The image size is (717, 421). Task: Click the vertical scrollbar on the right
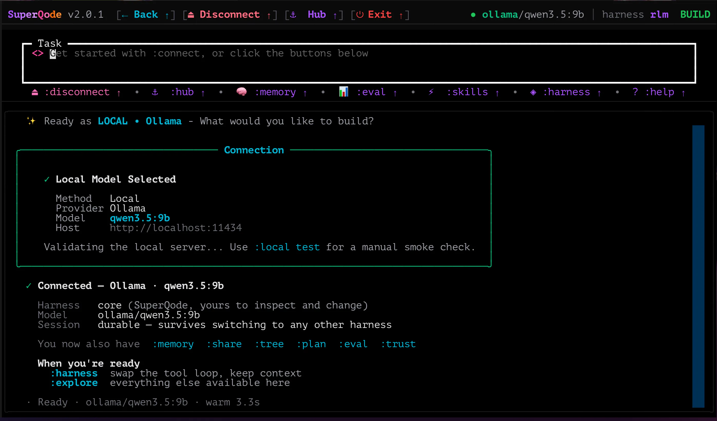(x=698, y=266)
